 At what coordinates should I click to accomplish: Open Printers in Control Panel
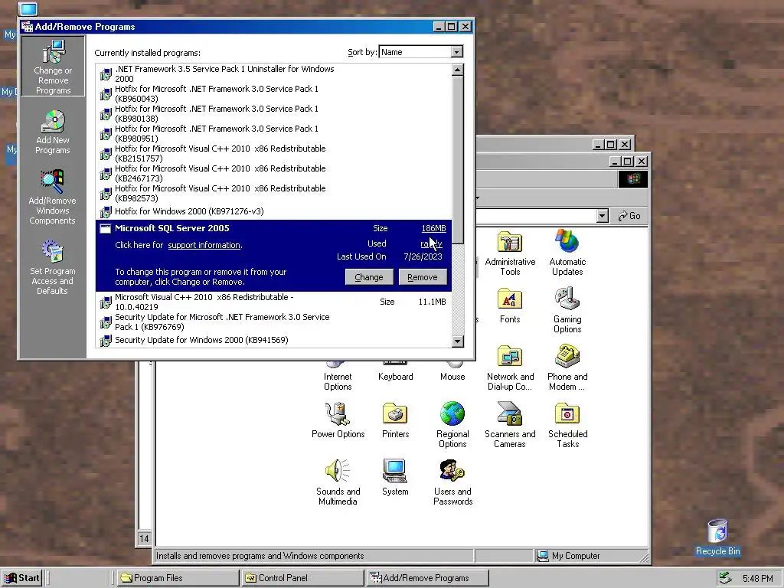pos(396,420)
